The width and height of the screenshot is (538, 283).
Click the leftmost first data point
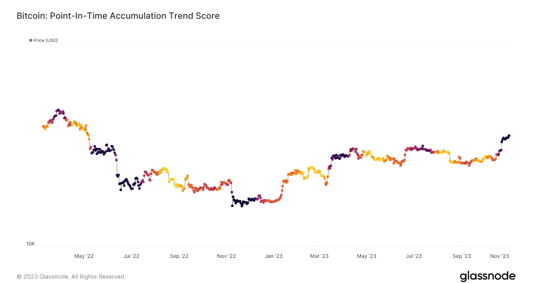click(x=43, y=126)
